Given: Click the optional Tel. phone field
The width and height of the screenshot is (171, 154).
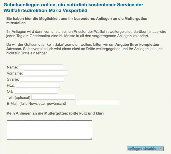Looking at the screenshot, I should click(53, 97).
